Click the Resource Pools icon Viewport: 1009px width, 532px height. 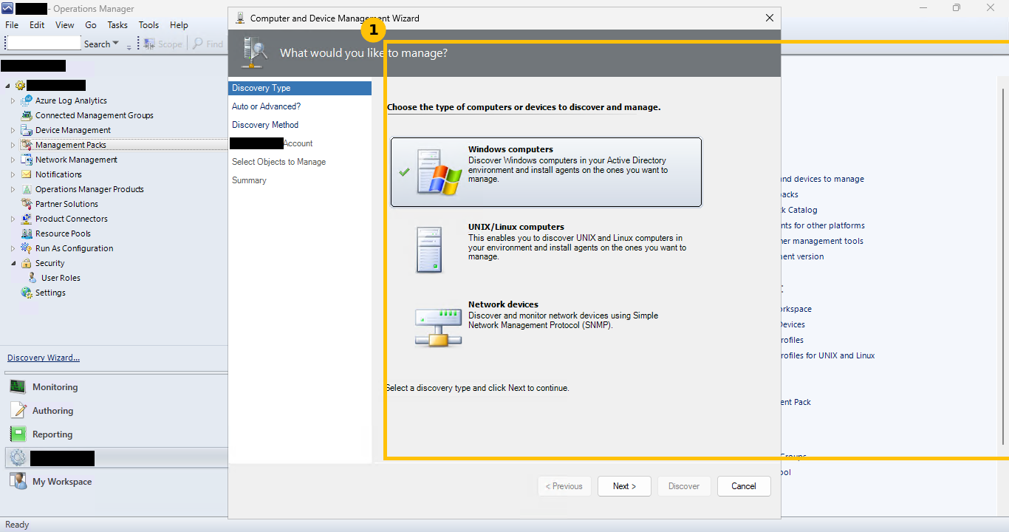[x=27, y=233]
